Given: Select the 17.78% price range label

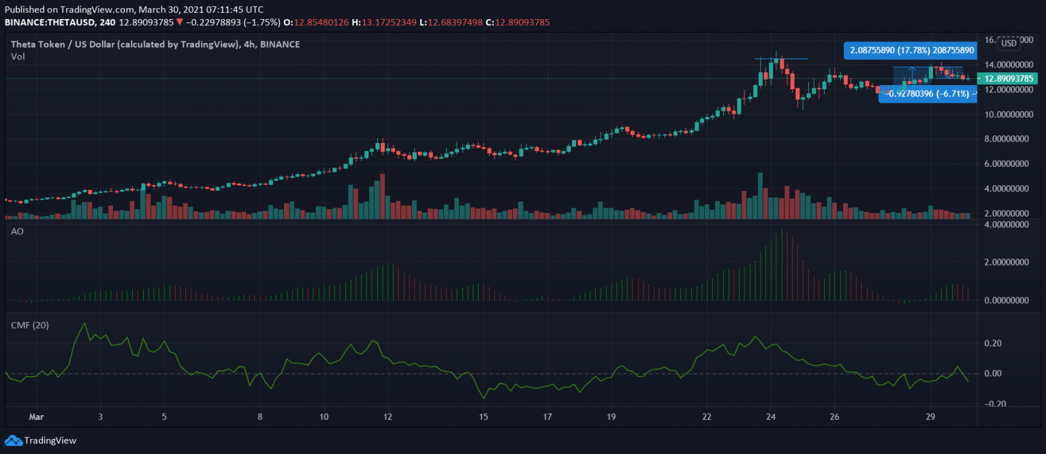Looking at the screenshot, I should tap(910, 50).
